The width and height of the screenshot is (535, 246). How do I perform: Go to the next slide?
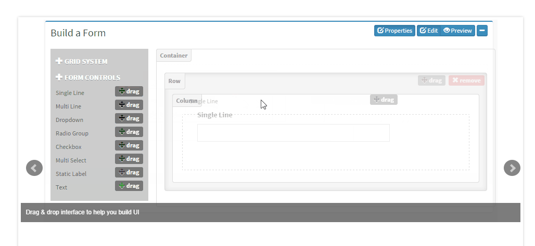512,168
